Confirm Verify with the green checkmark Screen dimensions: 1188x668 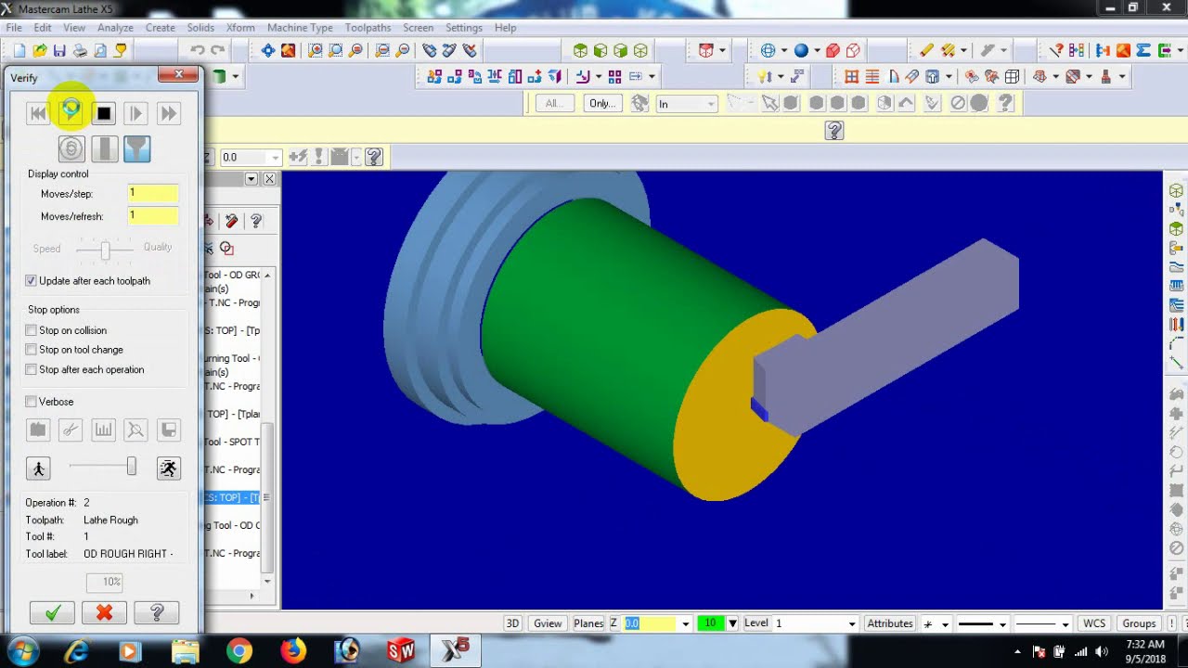[x=52, y=612]
